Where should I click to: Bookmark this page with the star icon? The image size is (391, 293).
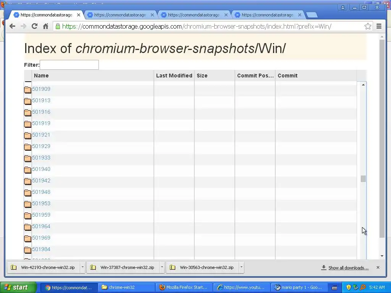pos(368,26)
